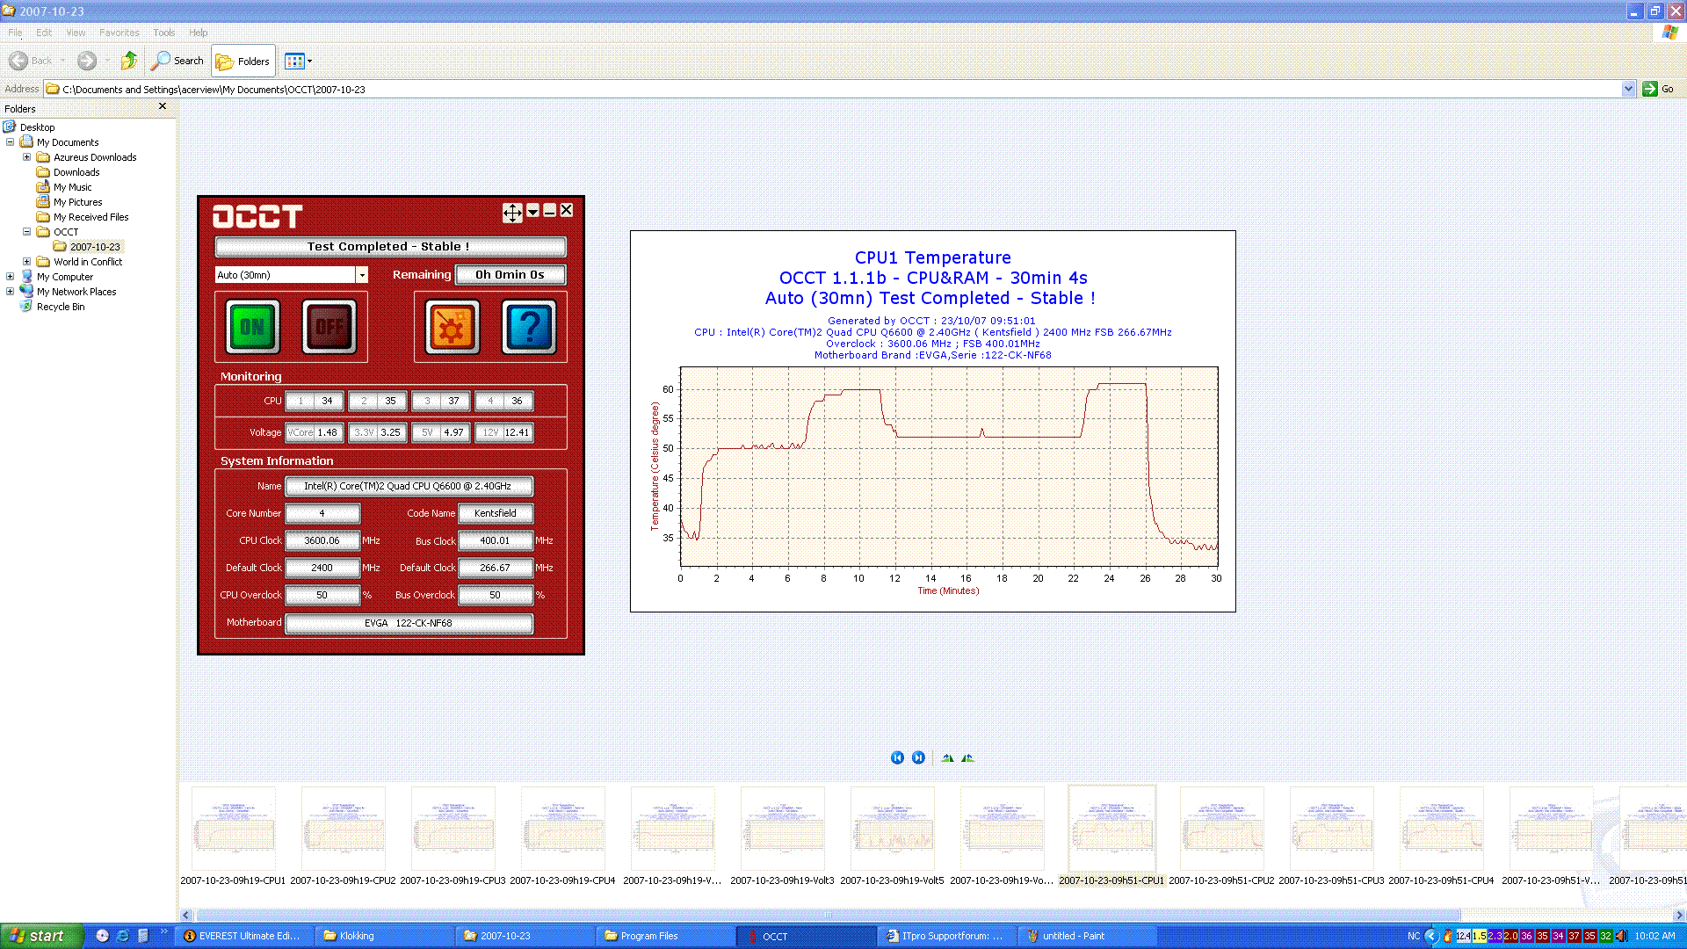Switch to ITpro Supportforum taskbar button
1687x949 pixels.
click(x=945, y=936)
